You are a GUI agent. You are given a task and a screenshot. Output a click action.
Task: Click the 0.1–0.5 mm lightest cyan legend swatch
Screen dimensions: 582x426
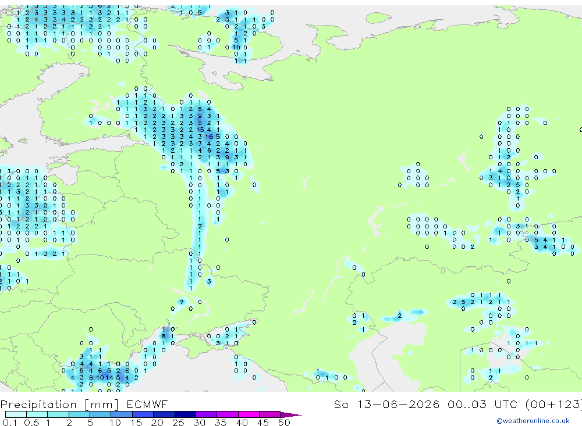[x=16, y=414]
